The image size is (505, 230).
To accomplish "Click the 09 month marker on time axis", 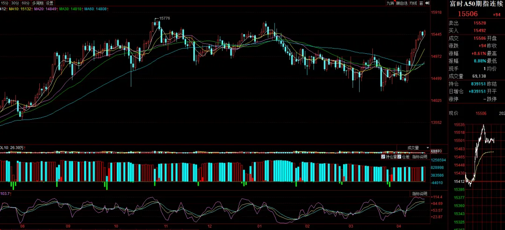I will pos(68,226).
